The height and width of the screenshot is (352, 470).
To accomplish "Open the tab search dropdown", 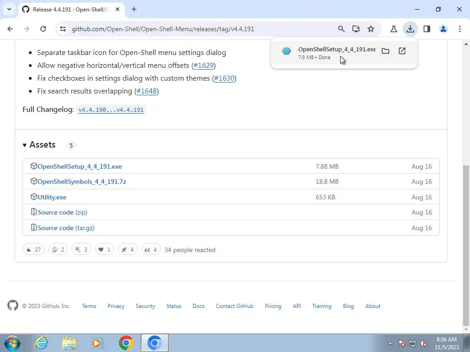I will pos(9,9).
